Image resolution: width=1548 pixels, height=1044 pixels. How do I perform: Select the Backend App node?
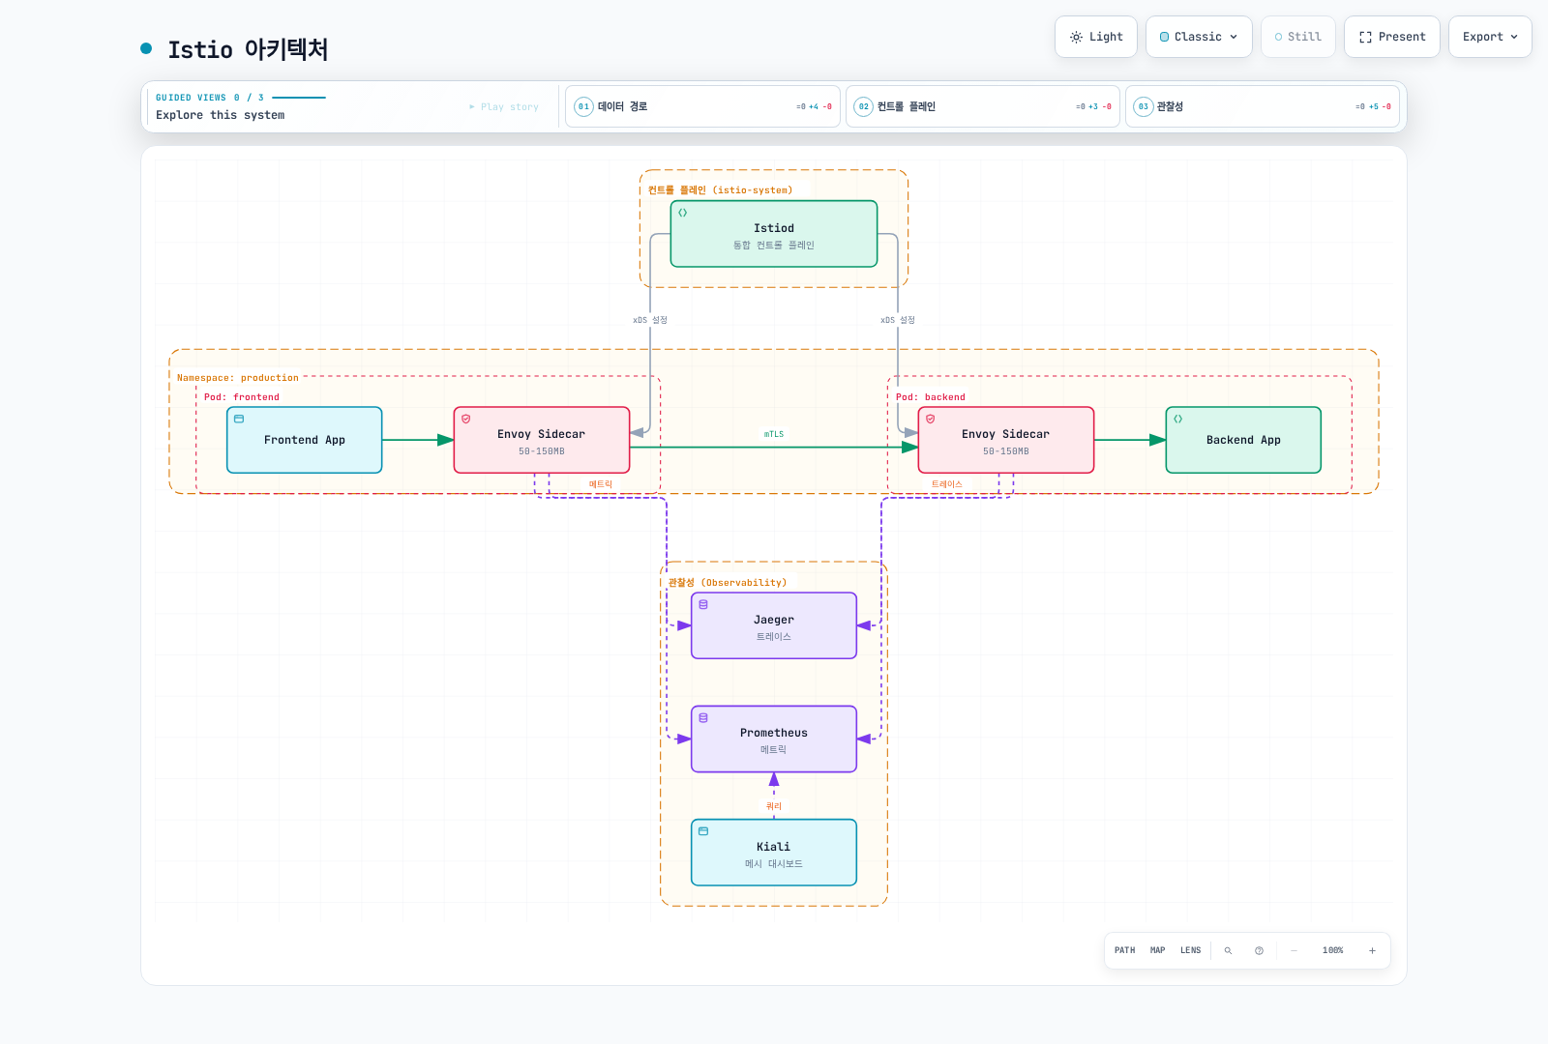tap(1243, 440)
